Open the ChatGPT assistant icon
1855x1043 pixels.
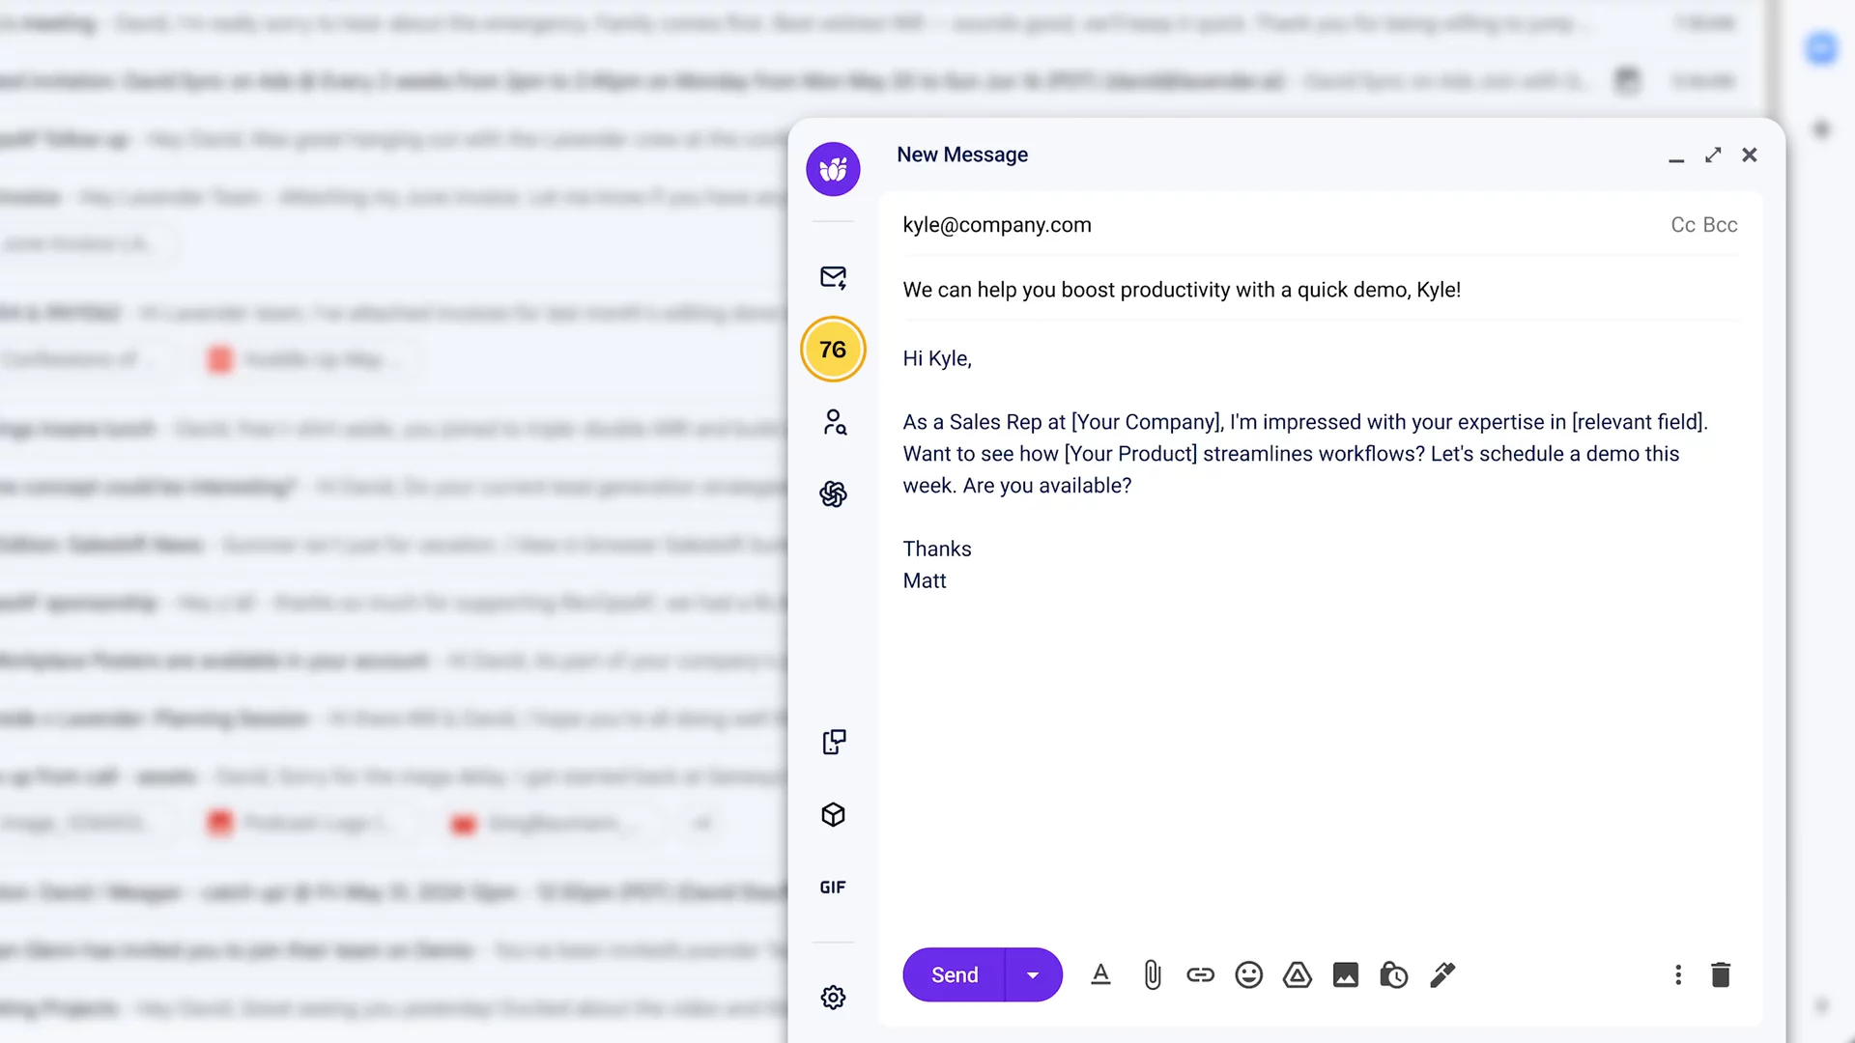(x=833, y=494)
